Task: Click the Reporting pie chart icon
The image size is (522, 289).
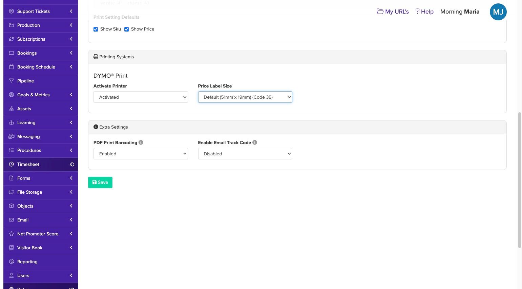Action: (11, 262)
